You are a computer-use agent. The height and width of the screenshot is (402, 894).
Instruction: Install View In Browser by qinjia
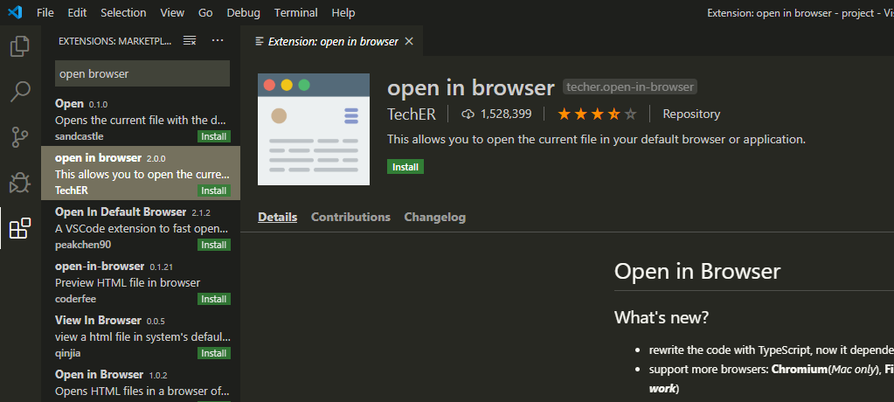point(214,353)
